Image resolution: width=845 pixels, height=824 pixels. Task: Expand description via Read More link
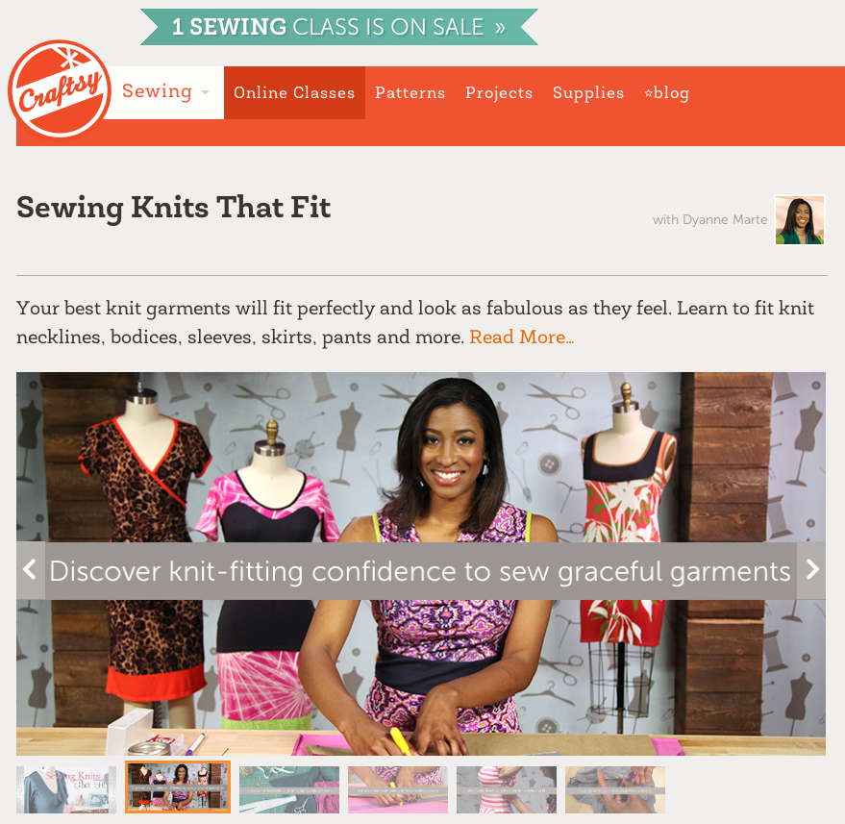521,337
